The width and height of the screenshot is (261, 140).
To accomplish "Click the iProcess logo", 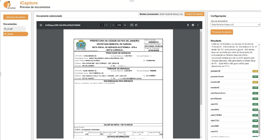I will 9,5.
